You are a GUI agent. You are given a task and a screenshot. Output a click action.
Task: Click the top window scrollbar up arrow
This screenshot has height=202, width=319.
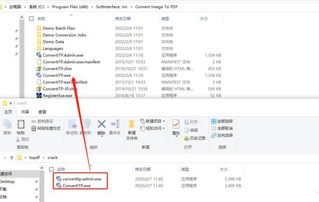[22, 17]
